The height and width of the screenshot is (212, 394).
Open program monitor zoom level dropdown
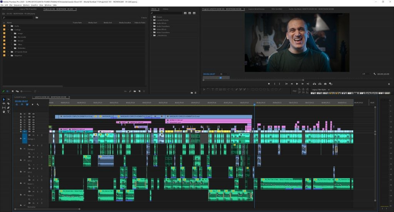click(x=224, y=74)
